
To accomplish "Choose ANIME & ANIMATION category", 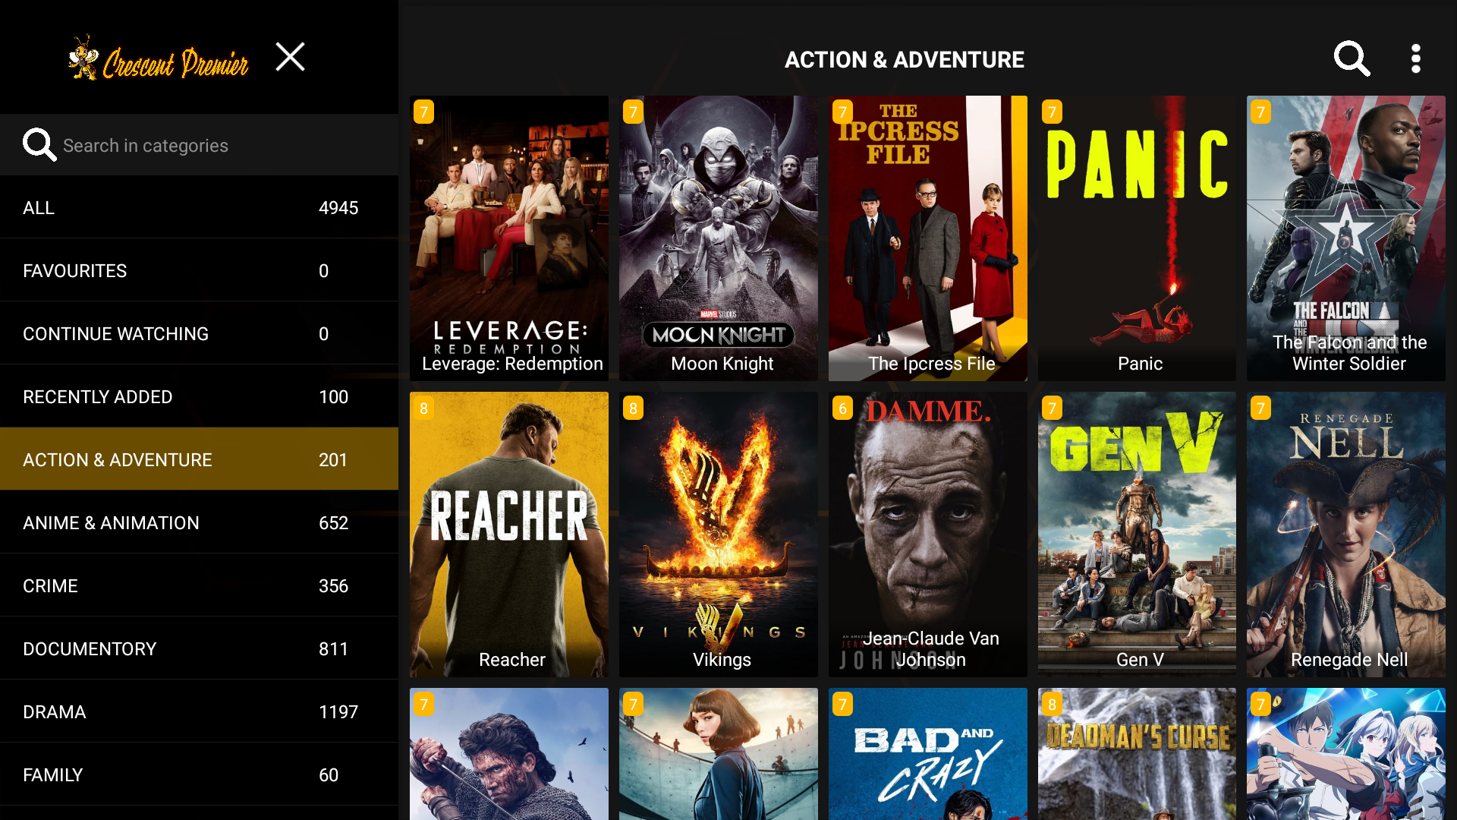I will pyautogui.click(x=199, y=522).
